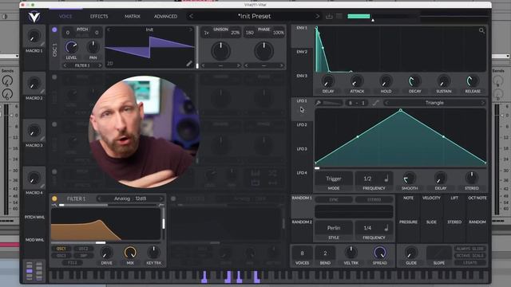Click the envelope ATTACK knob
The width and height of the screenshot is (511, 287).
coord(357,81)
